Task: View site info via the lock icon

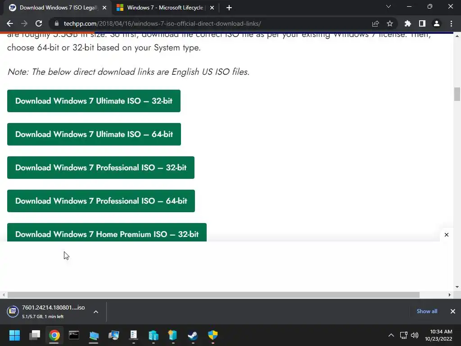Action: pyautogui.click(x=57, y=23)
